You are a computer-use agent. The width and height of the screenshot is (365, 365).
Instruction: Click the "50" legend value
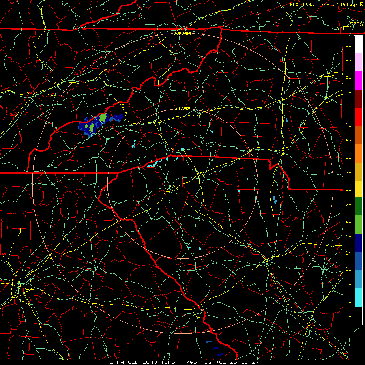[348, 109]
